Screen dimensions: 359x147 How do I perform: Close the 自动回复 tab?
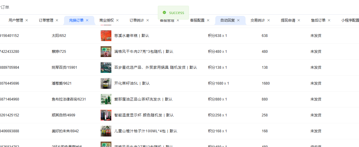click(x=238, y=20)
